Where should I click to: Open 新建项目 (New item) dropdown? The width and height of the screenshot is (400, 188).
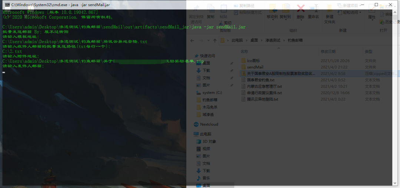pos(349,6)
